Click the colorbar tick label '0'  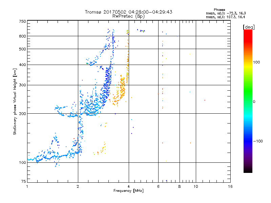click(x=254, y=102)
